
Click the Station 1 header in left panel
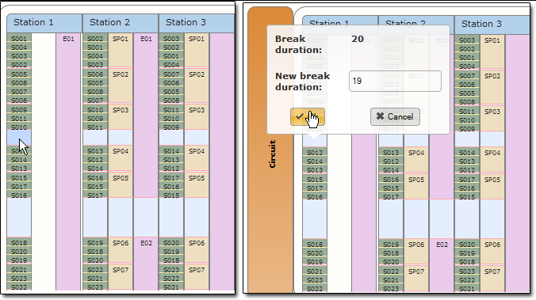(x=44, y=23)
